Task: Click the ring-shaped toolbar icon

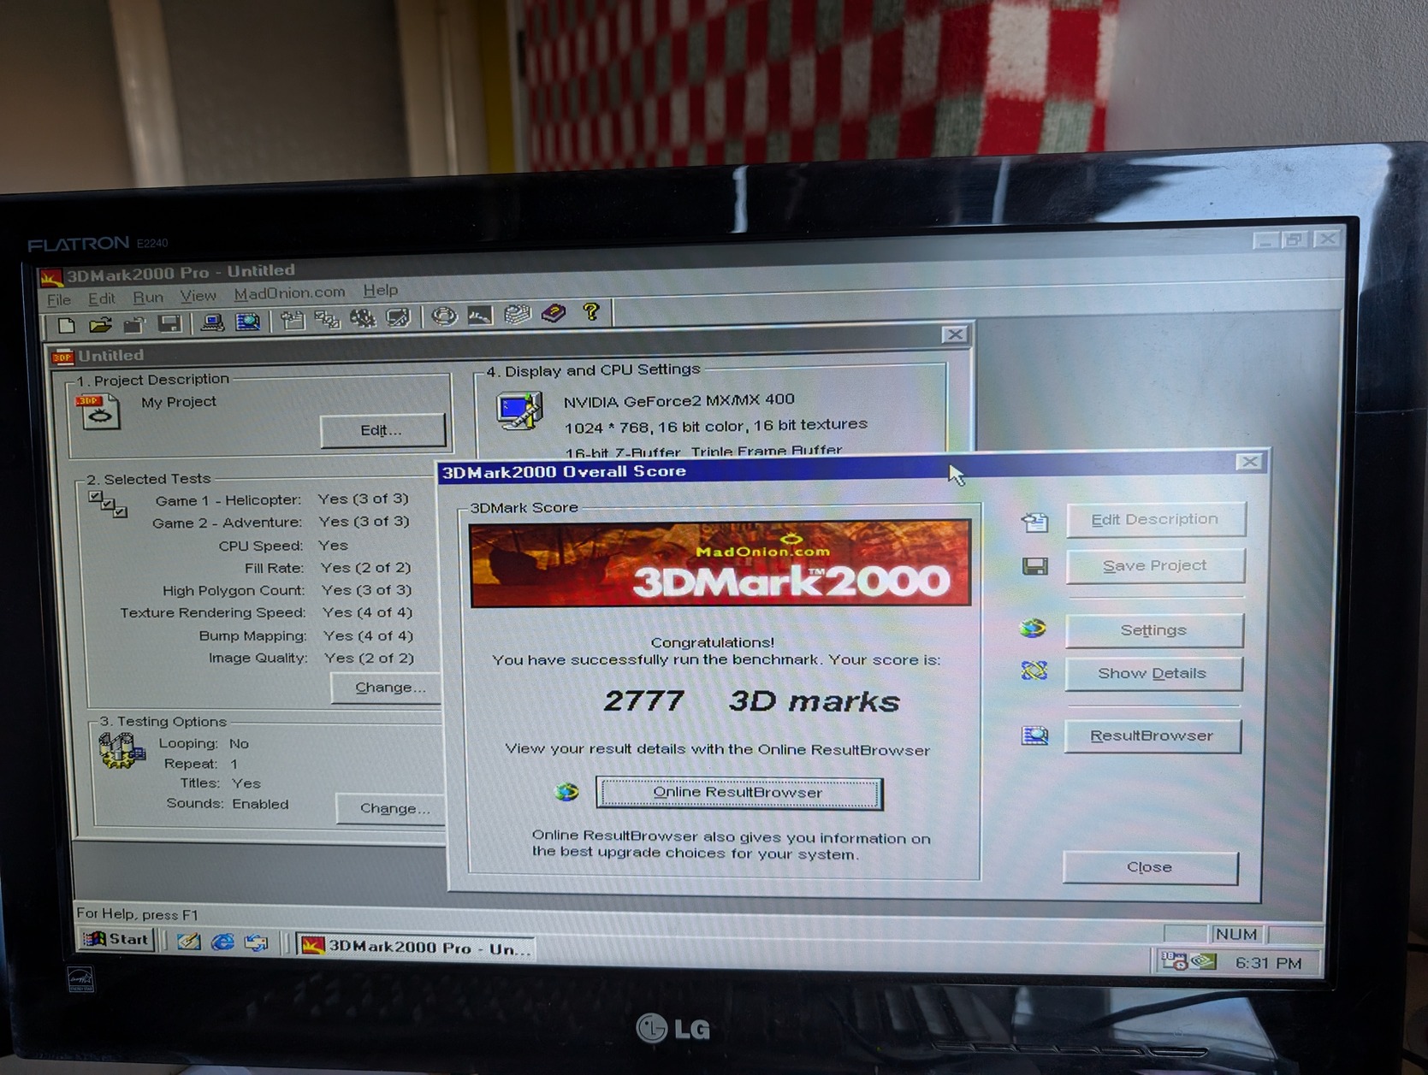Action: coord(444,316)
